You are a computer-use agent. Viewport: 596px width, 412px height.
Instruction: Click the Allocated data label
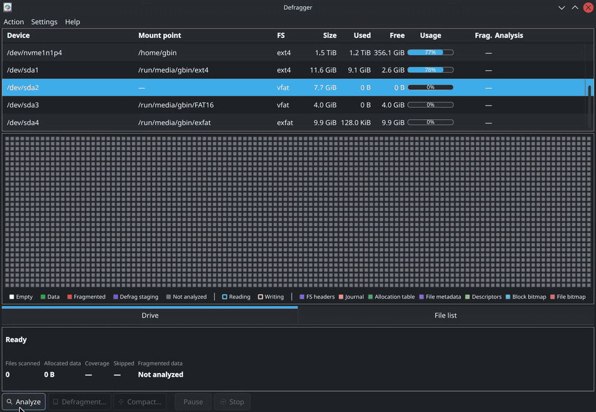(x=62, y=364)
